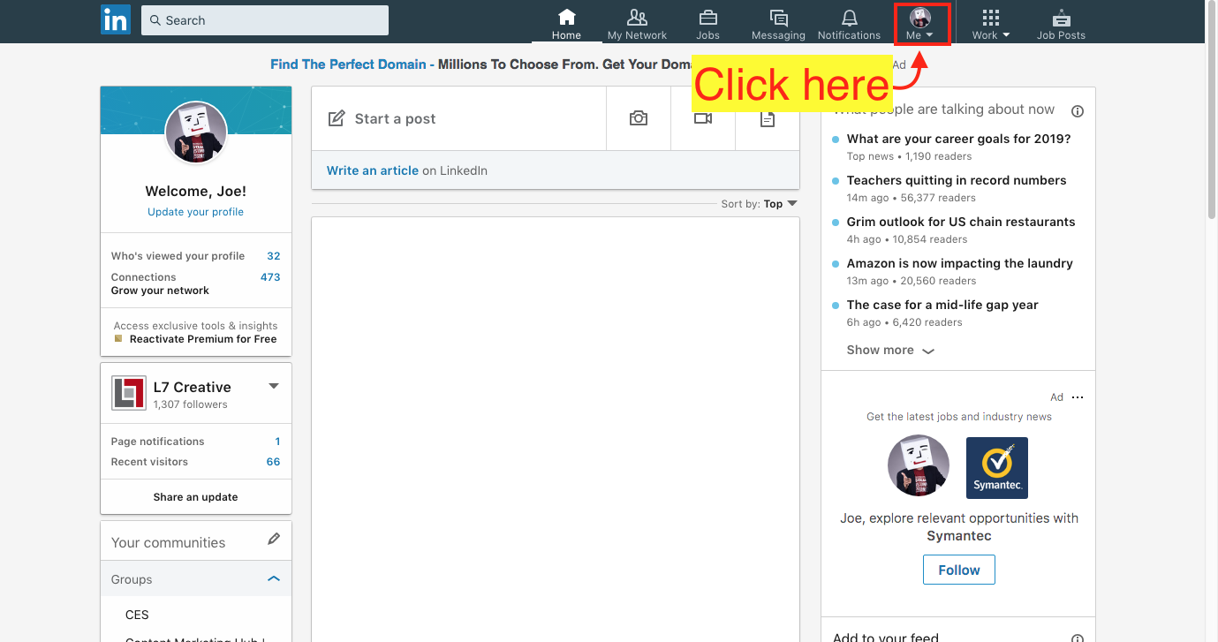
Task: Click Share an update button
Action: 196,497
